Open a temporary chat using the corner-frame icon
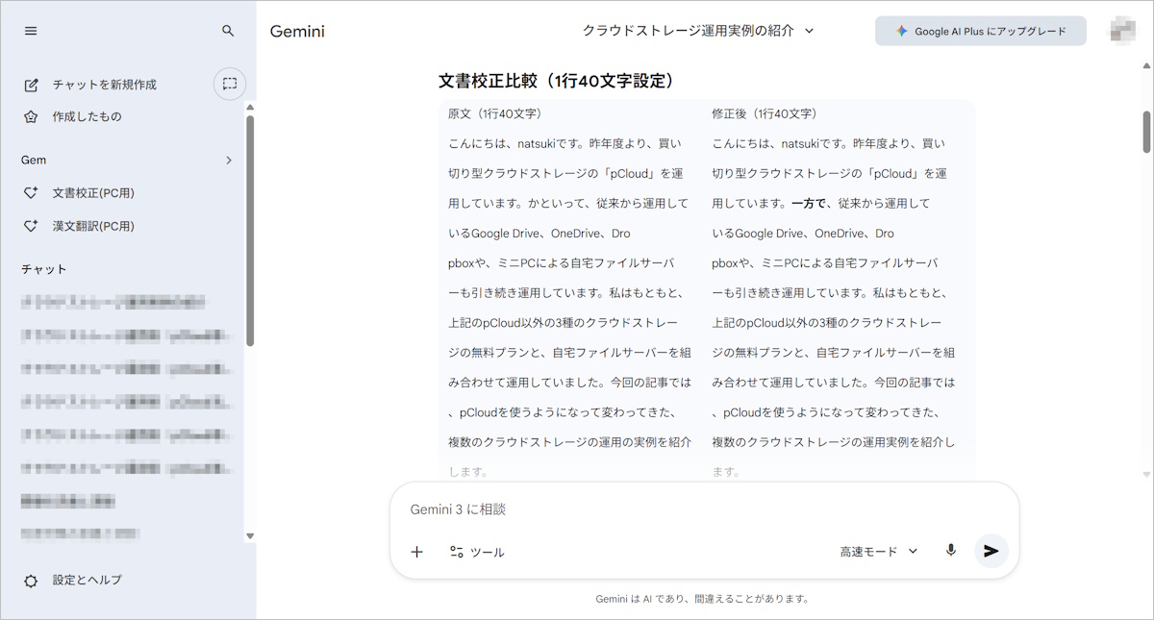Screen dimensions: 1154x620 tap(229, 85)
